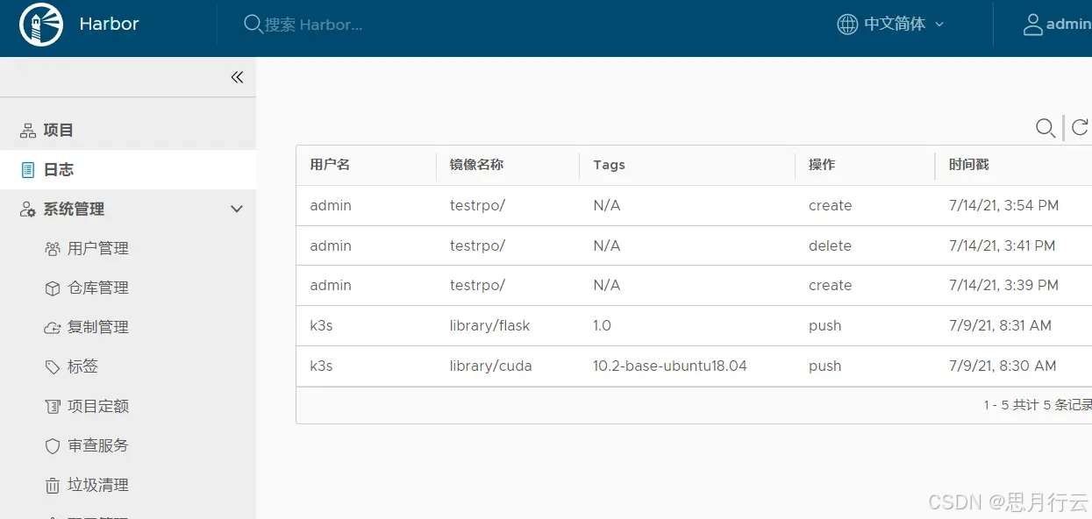
Task: Click the refresh icon above the log table
Action: click(1080, 128)
